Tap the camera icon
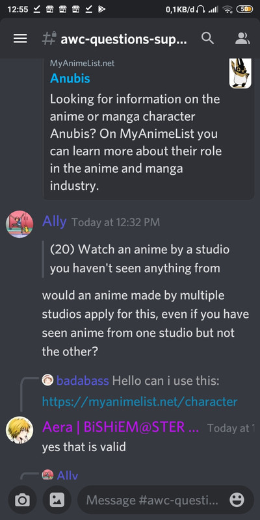The height and width of the screenshot is (520, 260). 22,500
